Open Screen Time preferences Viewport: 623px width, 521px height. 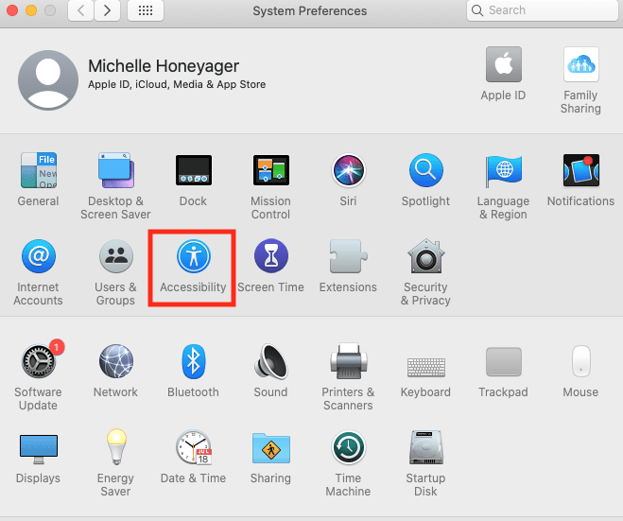coord(270,257)
